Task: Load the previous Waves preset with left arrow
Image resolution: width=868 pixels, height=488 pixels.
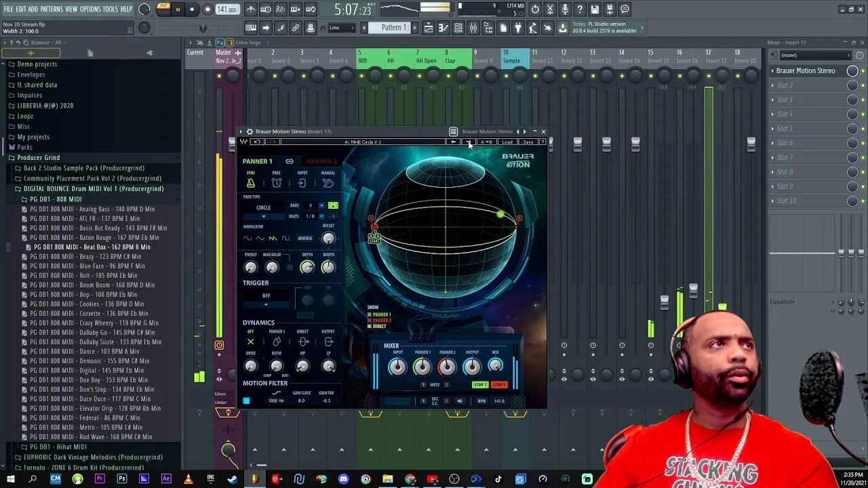Action: point(453,142)
